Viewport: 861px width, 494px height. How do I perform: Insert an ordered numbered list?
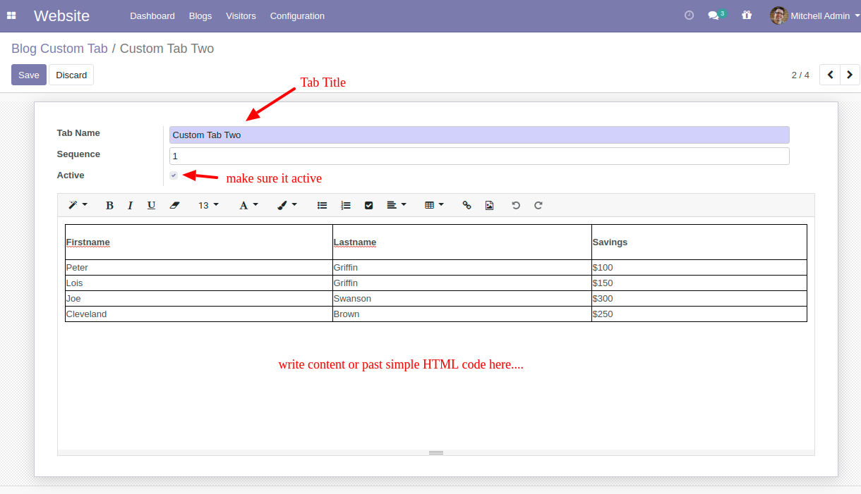coord(346,205)
